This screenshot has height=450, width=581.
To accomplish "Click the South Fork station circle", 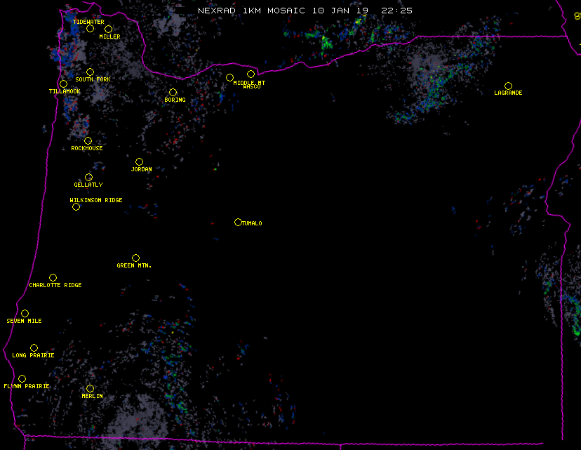I will [90, 72].
